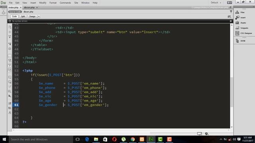Click the wrap tag toolbar icon beside line 54
Viewport: 255px width, 143px height.
click(x=10, y=77)
